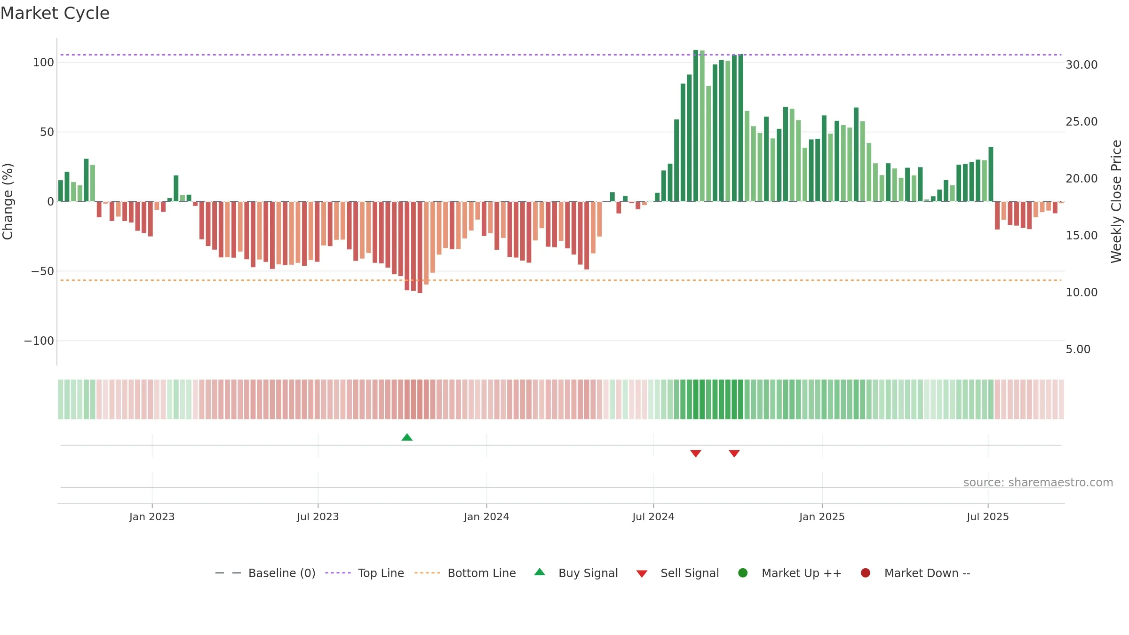The height and width of the screenshot is (635, 1129).
Task: Click the last dark green bar before July 2025 drop
Action: click(991, 175)
